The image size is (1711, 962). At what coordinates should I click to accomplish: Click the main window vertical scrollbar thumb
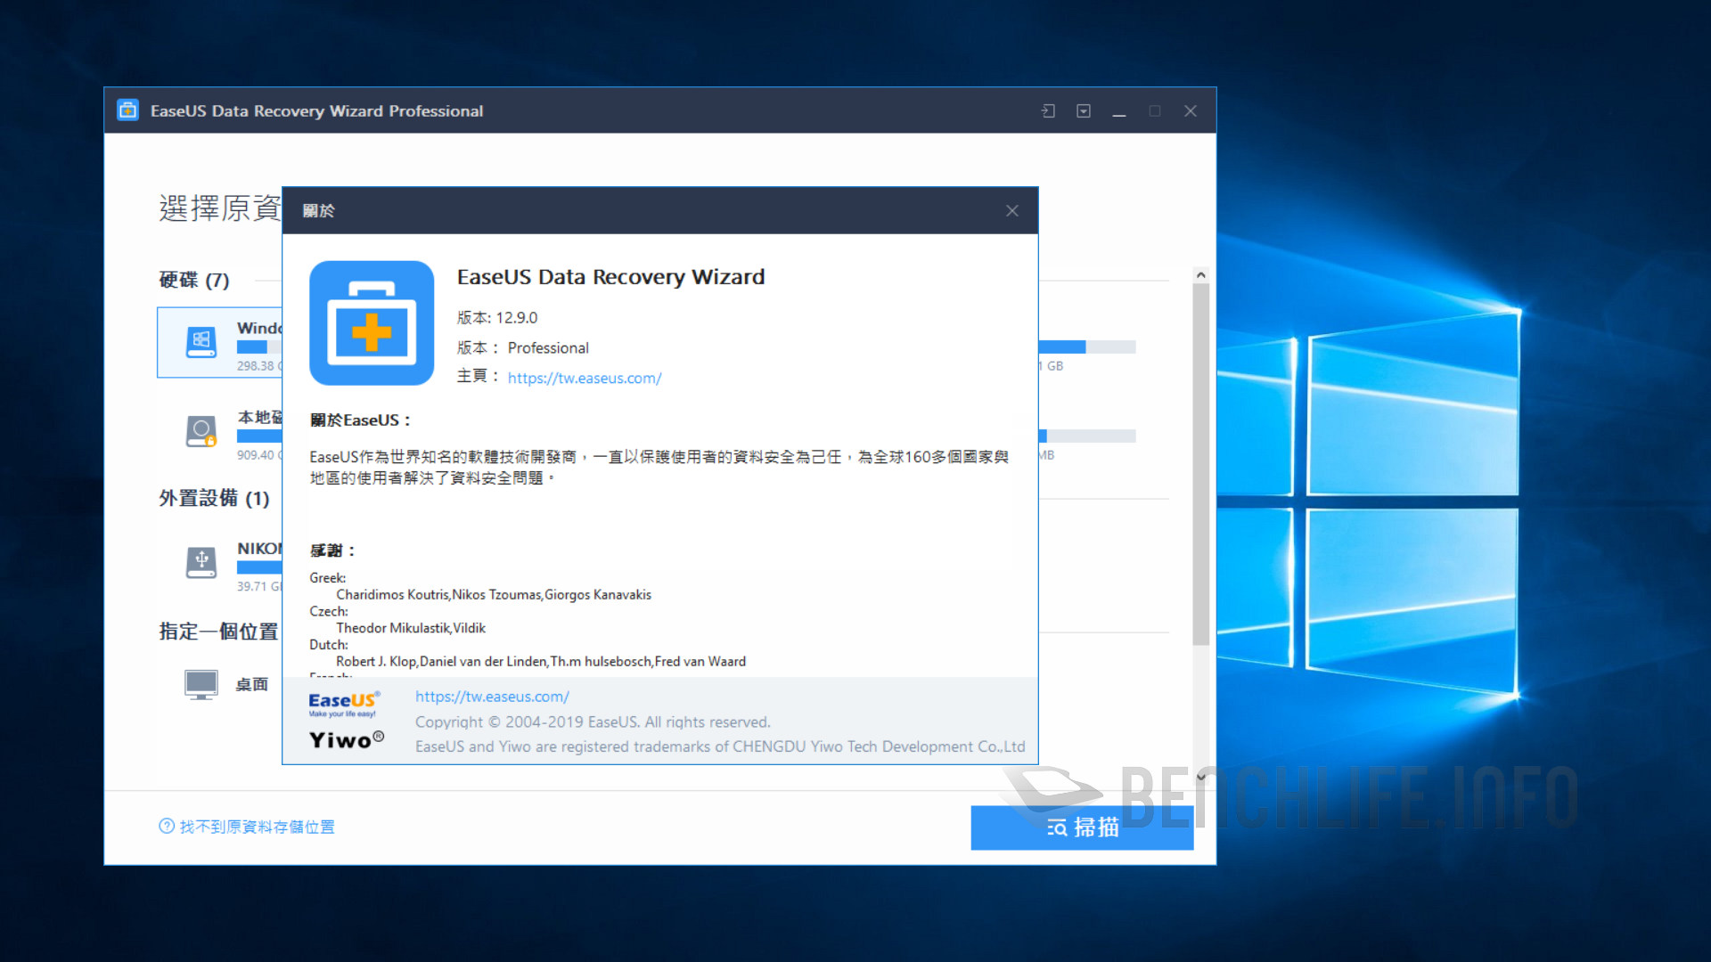(1200, 463)
